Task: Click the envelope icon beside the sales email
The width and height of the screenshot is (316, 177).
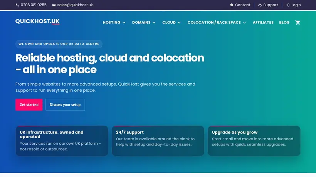Action: click(x=54, y=5)
